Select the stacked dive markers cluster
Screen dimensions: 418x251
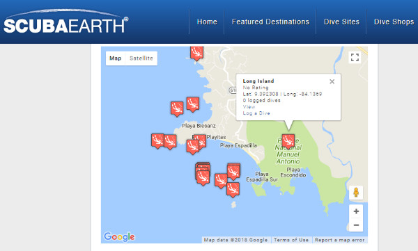pos(203,174)
